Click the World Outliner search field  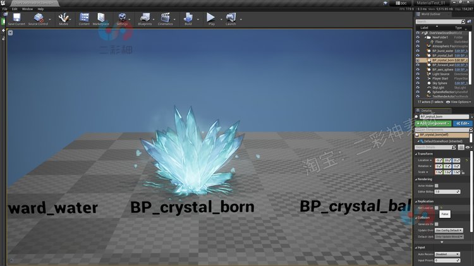pos(439,21)
